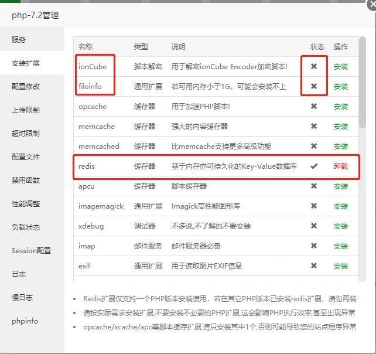The width and height of the screenshot is (376, 354).
Task: Open the 性能调整 sidebar tab
Action: [26, 203]
